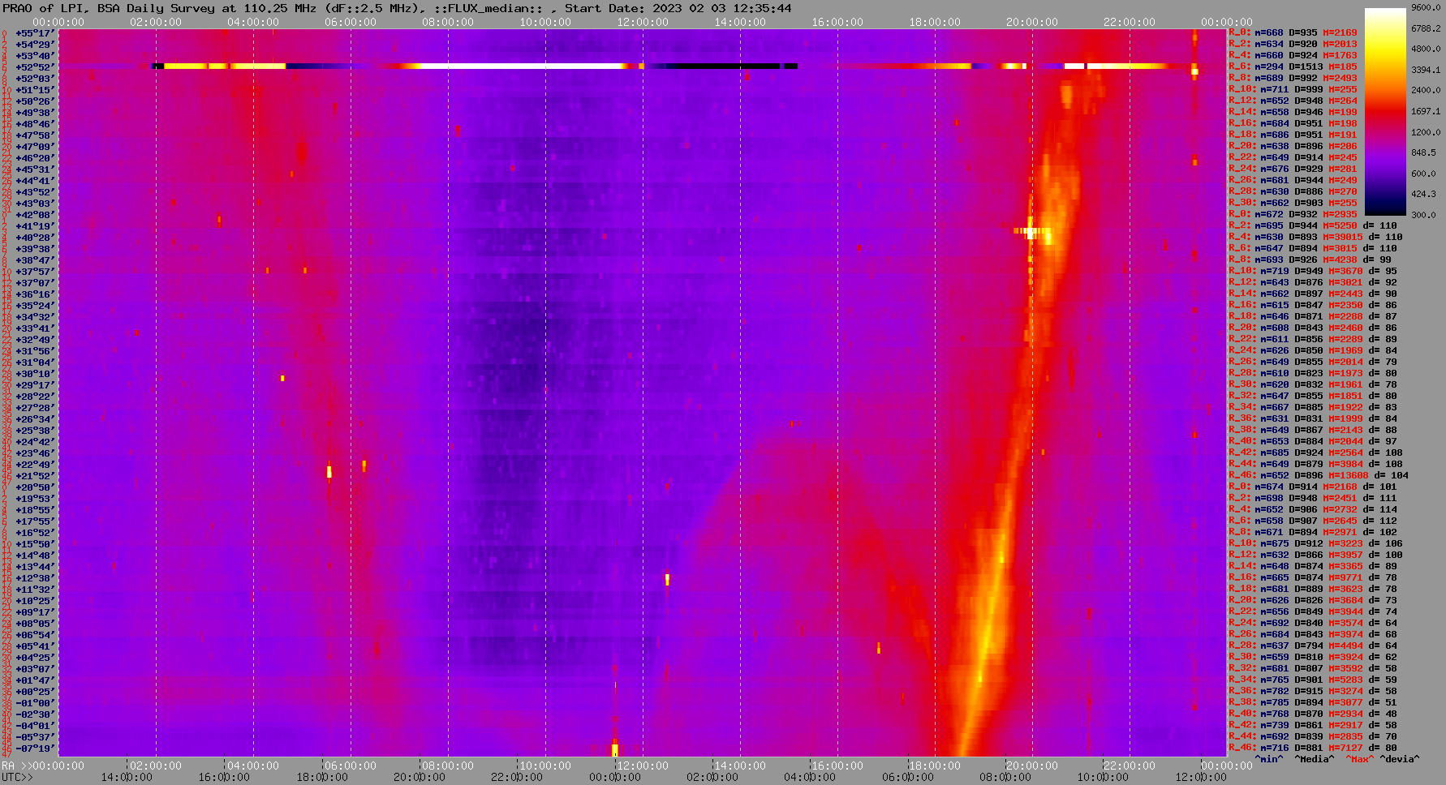Click the 6788.2 color scale value
Viewport: 1446px width, 785px height.
(x=1426, y=28)
